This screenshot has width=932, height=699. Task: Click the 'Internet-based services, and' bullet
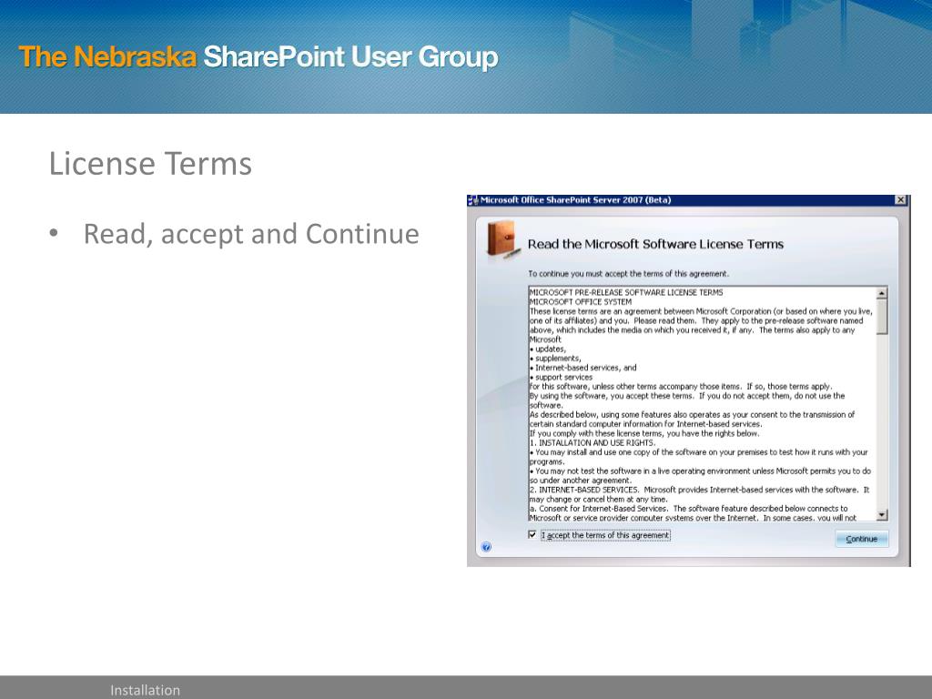pyautogui.click(x=583, y=368)
